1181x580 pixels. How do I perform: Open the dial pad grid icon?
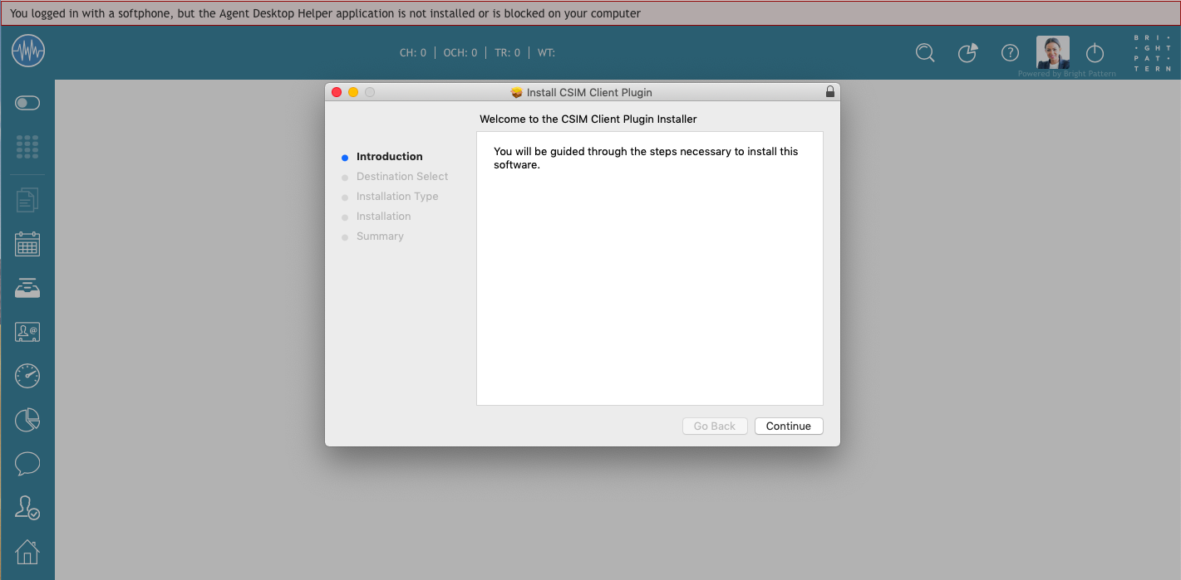point(27,147)
